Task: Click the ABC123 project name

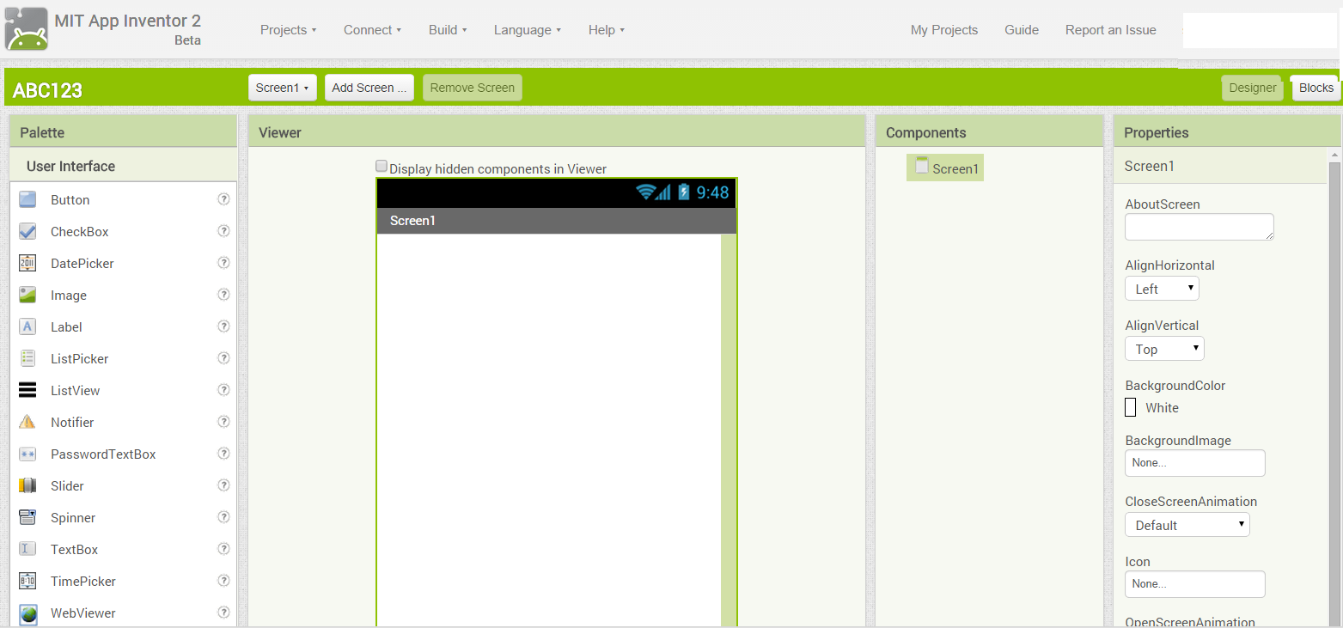Action: [x=47, y=90]
